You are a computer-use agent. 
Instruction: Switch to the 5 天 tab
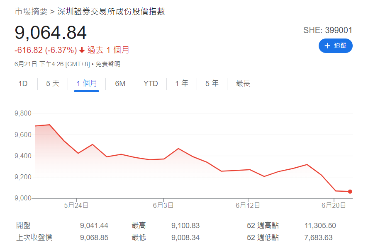tap(53, 84)
